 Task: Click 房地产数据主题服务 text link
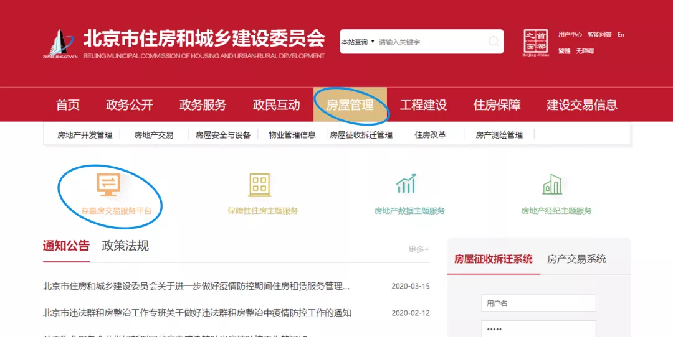tap(409, 211)
